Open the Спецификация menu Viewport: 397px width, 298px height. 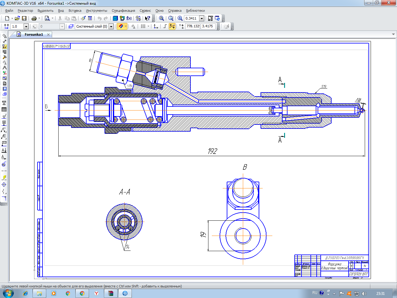[123, 11]
